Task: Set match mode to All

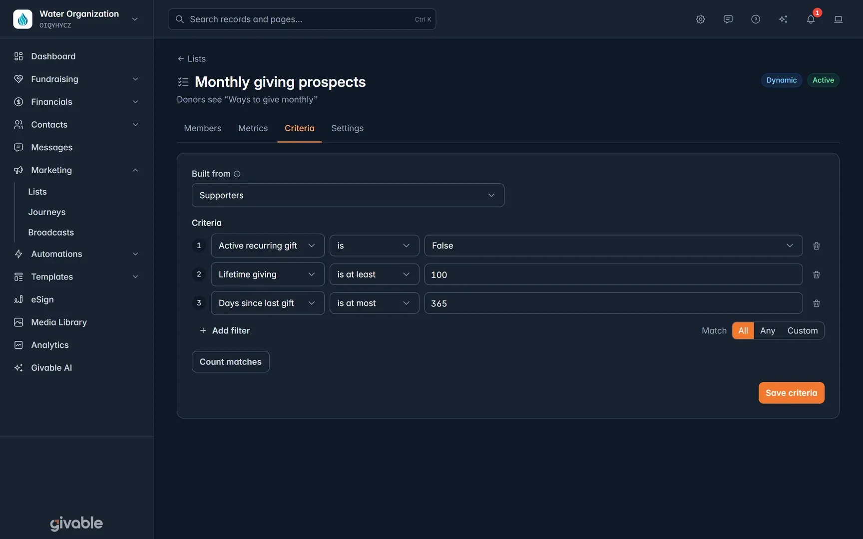Action: click(743, 330)
